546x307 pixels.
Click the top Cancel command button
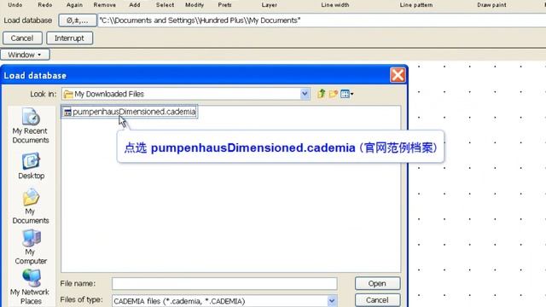click(x=22, y=38)
